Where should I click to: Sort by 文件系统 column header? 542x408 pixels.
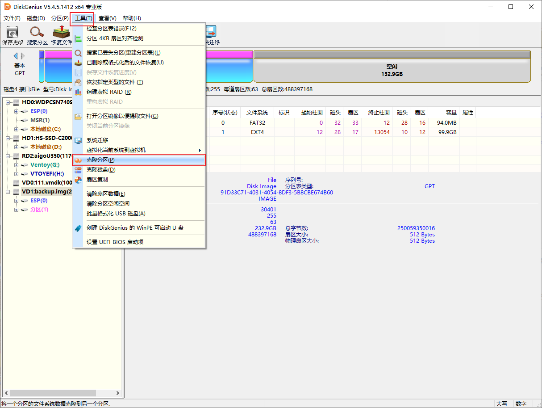257,113
